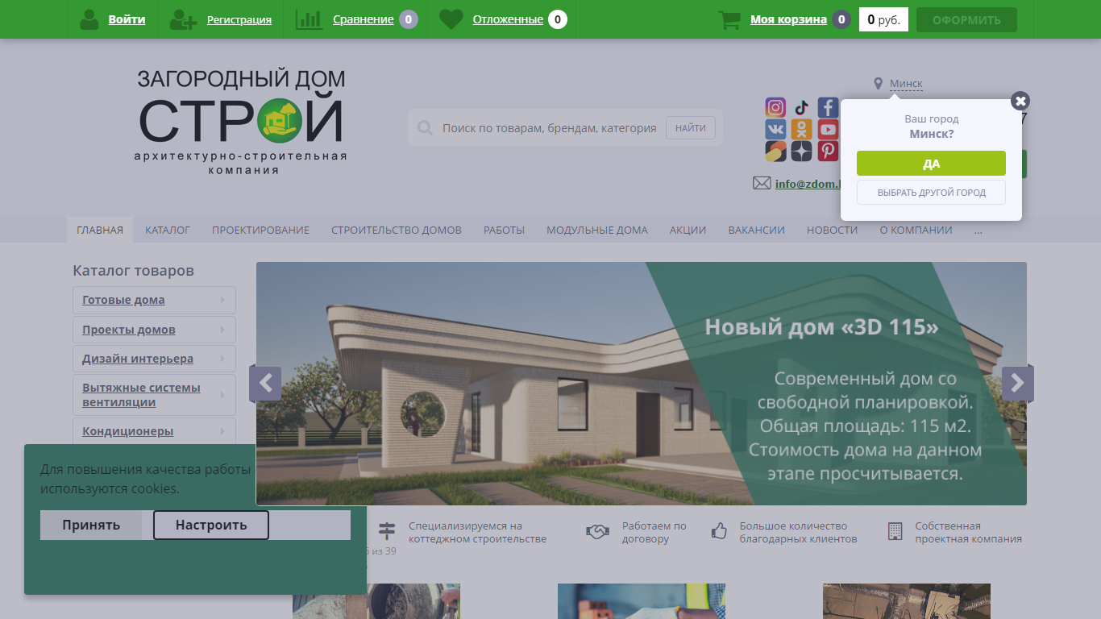Open the more menu items ellipsis
This screenshot has width=1101, height=619.
click(978, 230)
